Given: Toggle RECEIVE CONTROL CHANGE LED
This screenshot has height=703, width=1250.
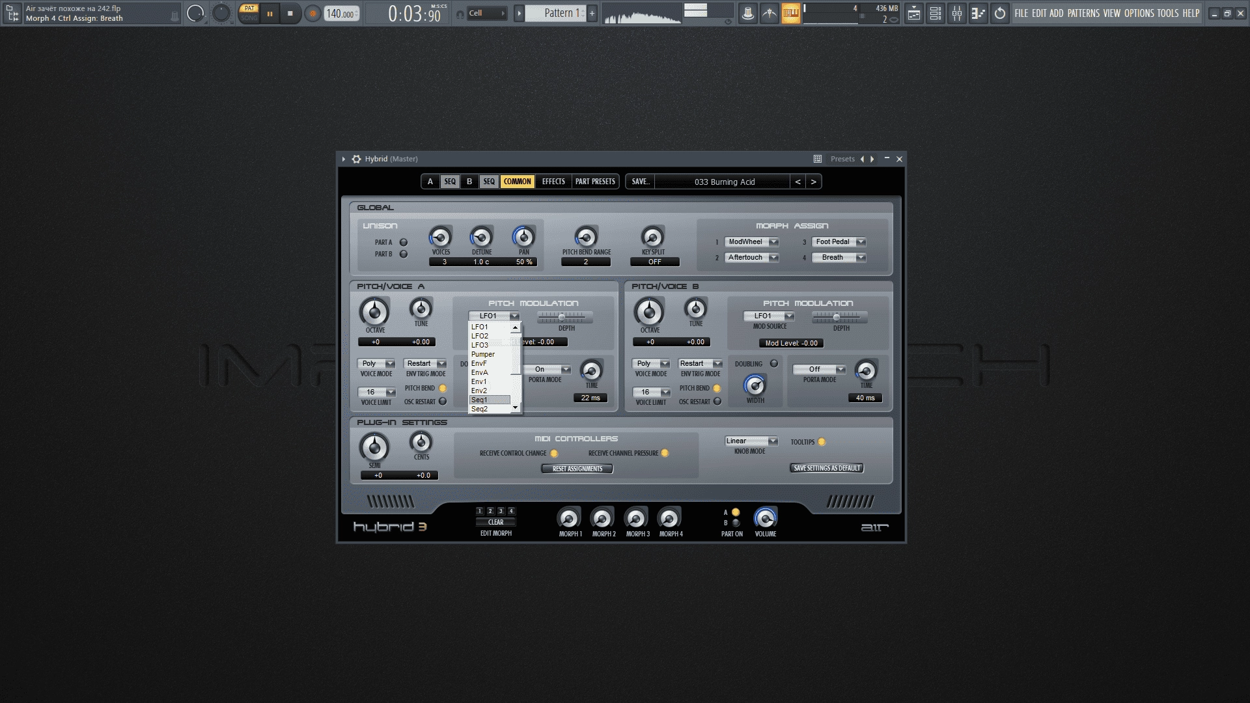Looking at the screenshot, I should (555, 454).
